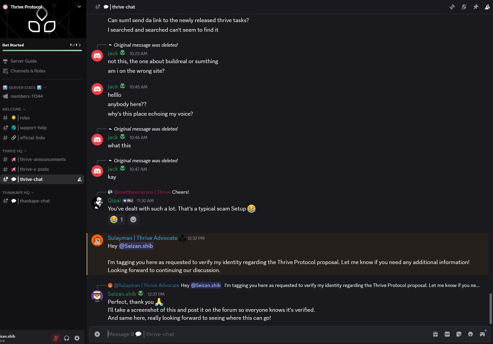This screenshot has width=493, height=344.
Task: Open the GIF picker
Action: click(x=447, y=334)
